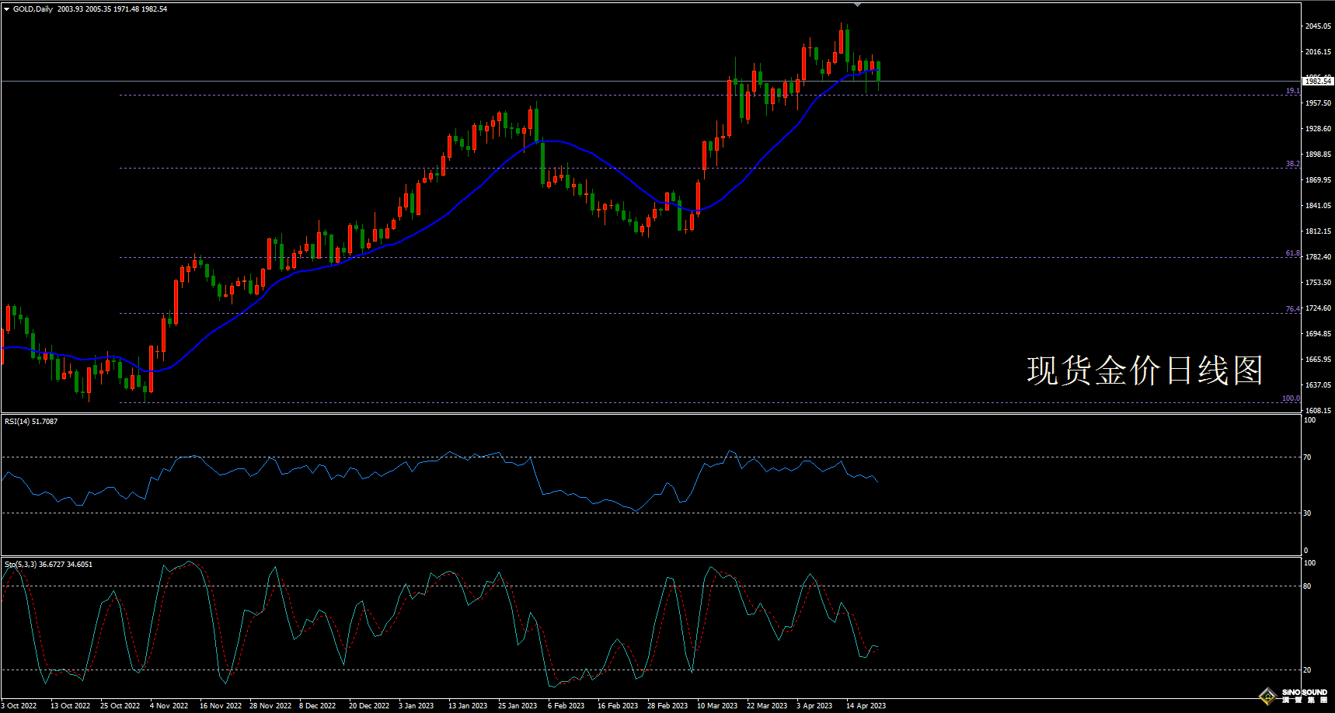This screenshot has height=713, width=1335.
Task: Click the chart shift triangle marker at top
Action: [x=857, y=5]
